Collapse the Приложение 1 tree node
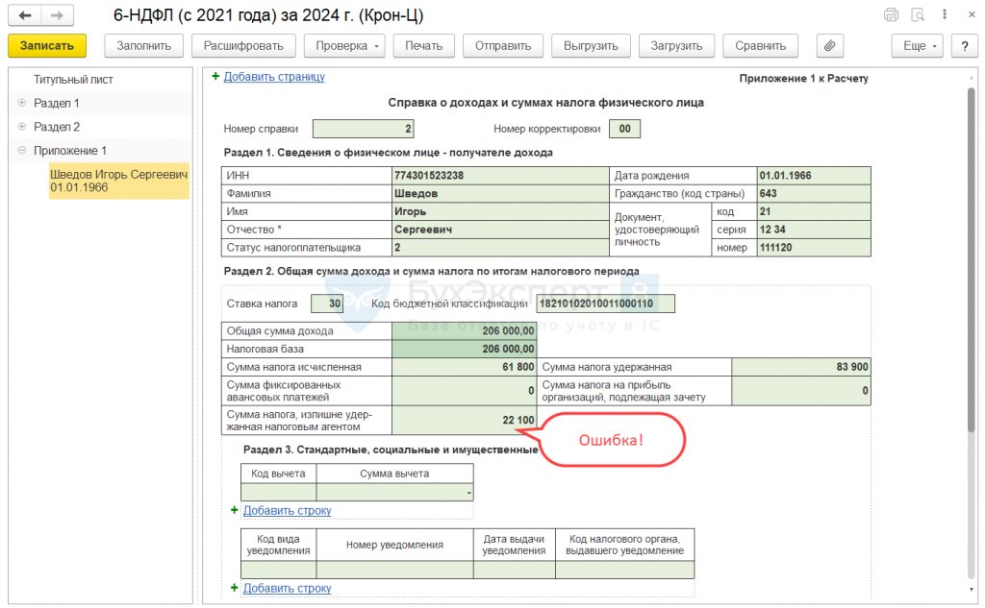This screenshot has height=608, width=985. pyautogui.click(x=21, y=151)
